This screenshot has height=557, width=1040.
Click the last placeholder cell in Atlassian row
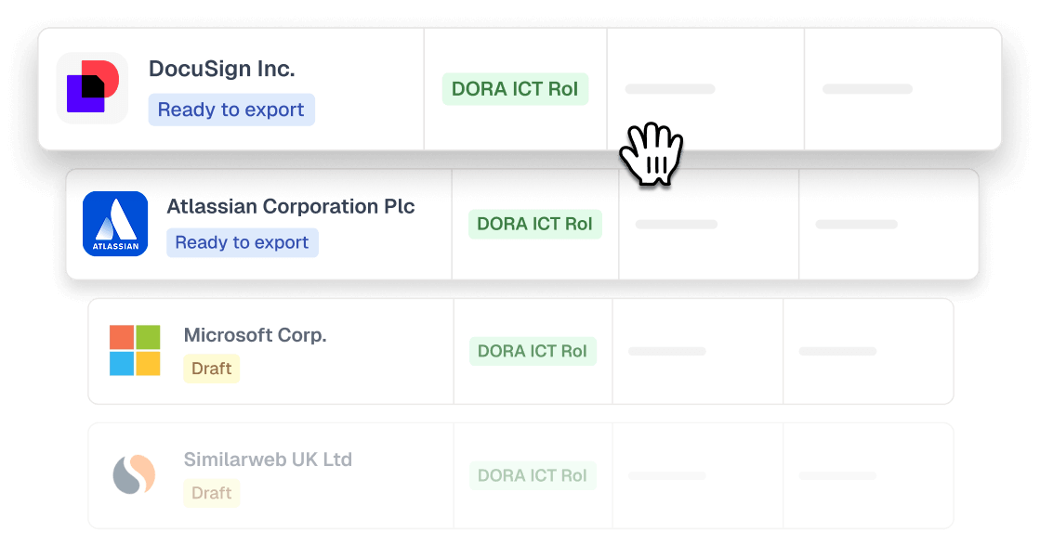(856, 224)
